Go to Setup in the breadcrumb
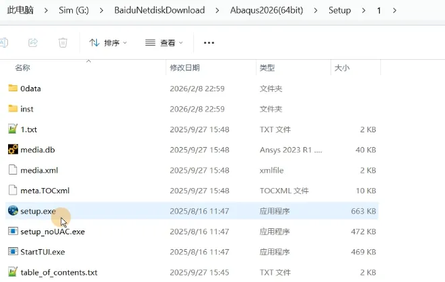This screenshot has width=445, height=282. coord(340,10)
